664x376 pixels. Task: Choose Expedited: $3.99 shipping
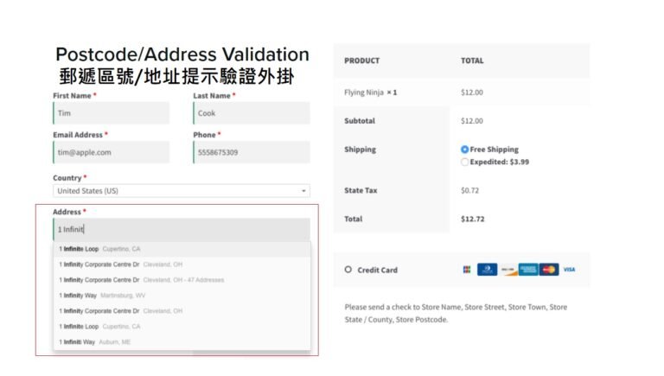pyautogui.click(x=465, y=162)
